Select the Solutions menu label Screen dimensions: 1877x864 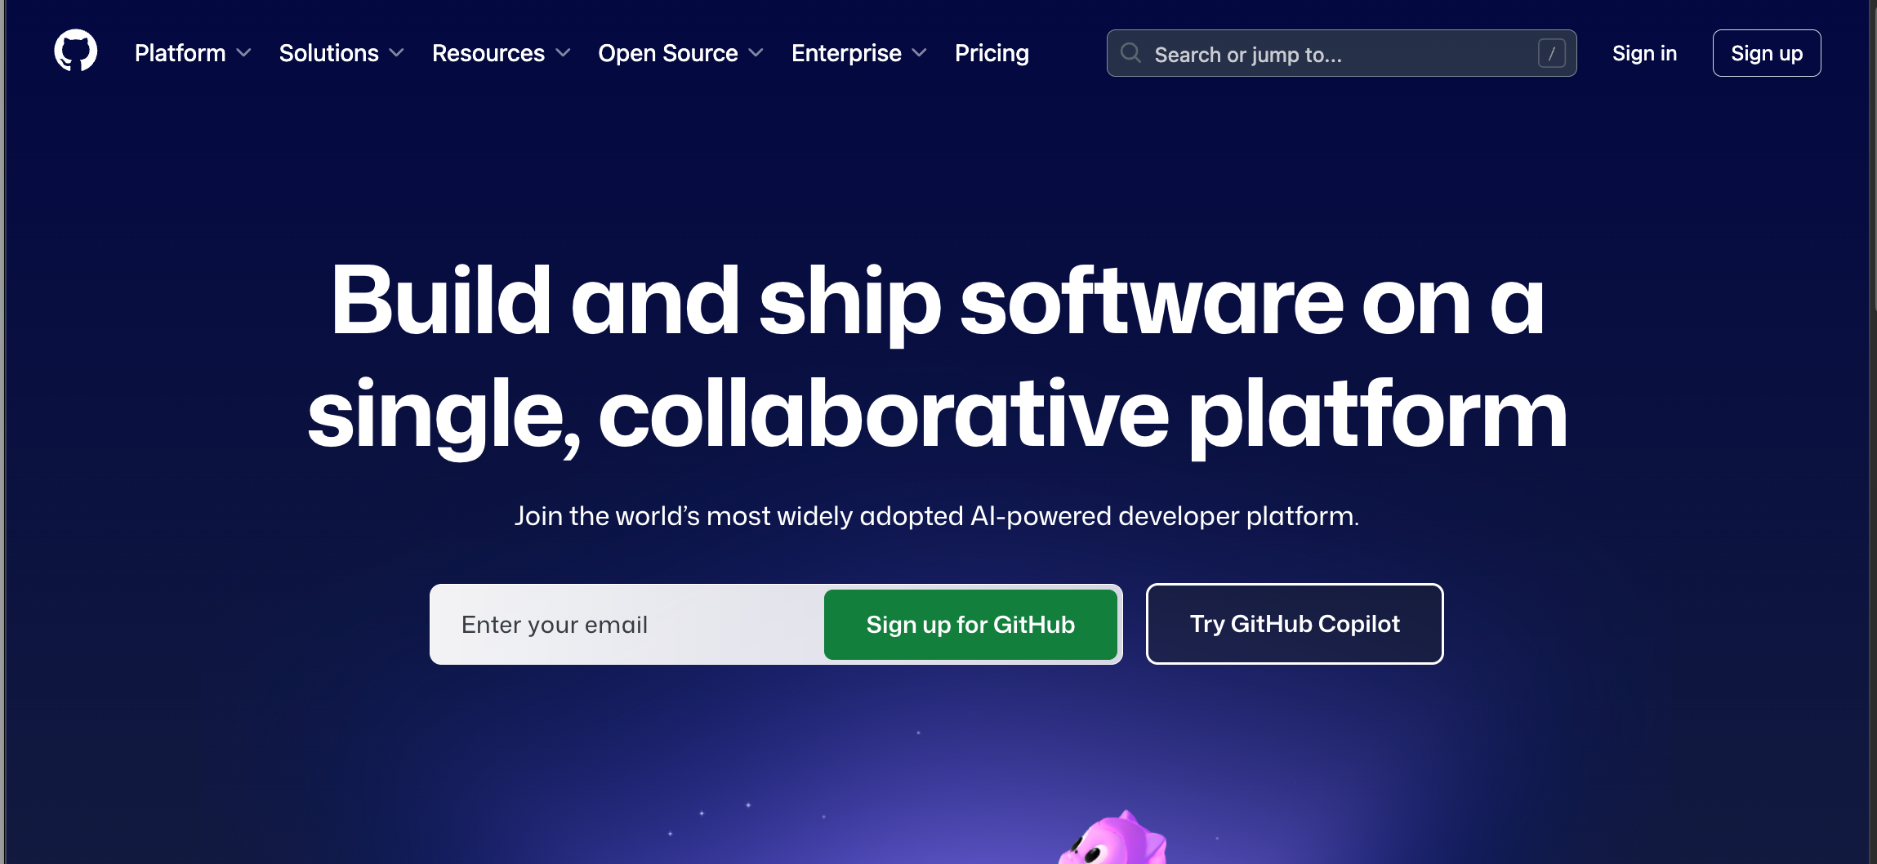[328, 53]
